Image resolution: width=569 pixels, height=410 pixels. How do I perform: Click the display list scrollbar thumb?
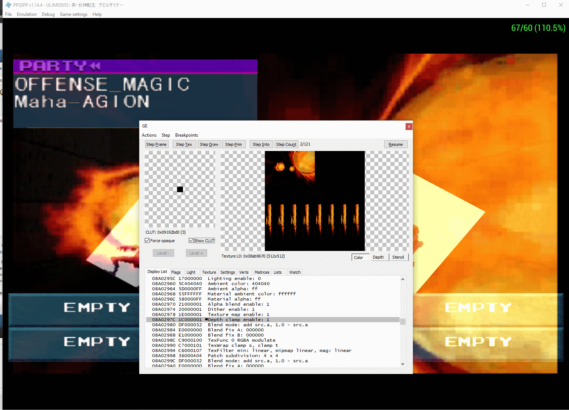click(x=403, y=321)
